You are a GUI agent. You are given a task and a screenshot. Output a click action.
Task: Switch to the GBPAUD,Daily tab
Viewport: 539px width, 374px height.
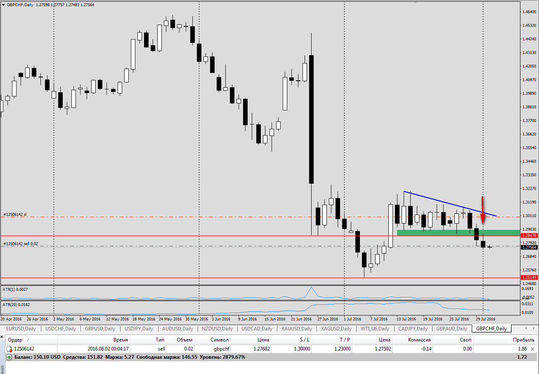click(452, 329)
